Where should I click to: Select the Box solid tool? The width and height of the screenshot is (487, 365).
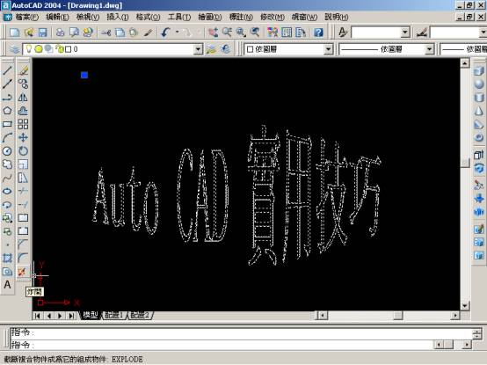click(479, 71)
